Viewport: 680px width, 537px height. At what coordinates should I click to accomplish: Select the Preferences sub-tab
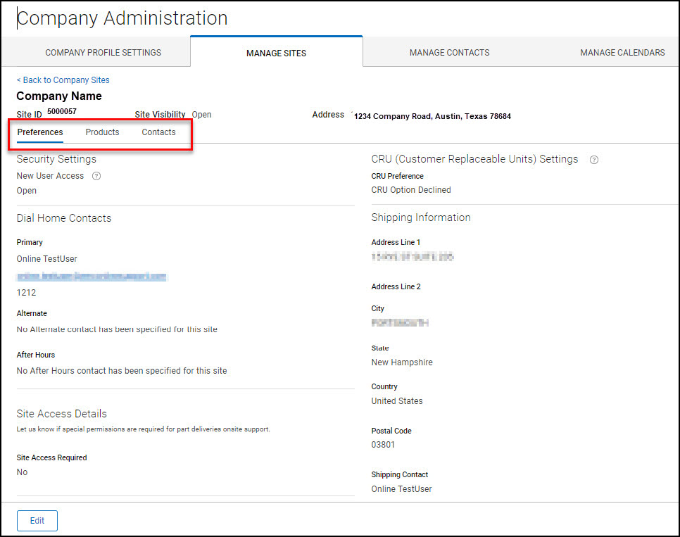pyautogui.click(x=40, y=132)
